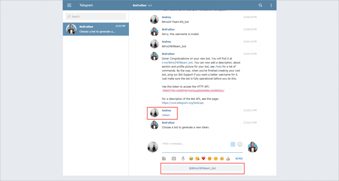Image resolution: width=339 pixels, height=181 pixels.
Task: Insert the smiling blush emoji
Action: pos(215,159)
